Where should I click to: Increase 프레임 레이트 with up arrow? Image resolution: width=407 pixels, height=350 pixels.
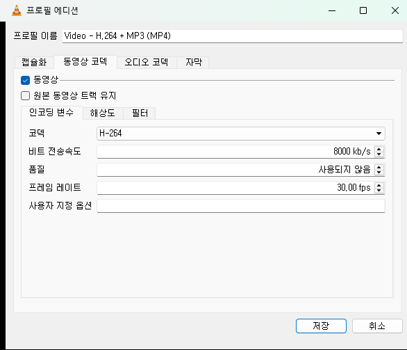click(379, 185)
